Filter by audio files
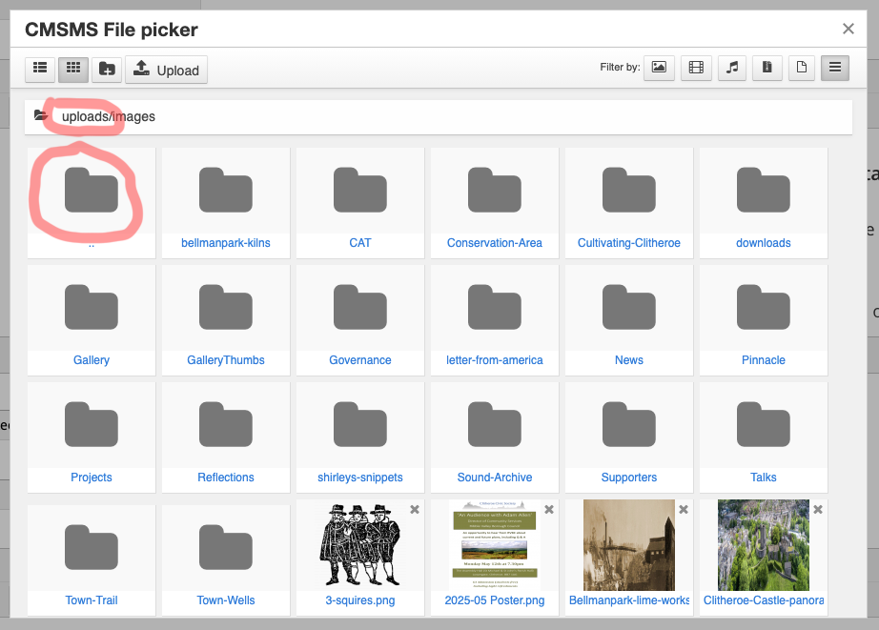 [x=732, y=67]
